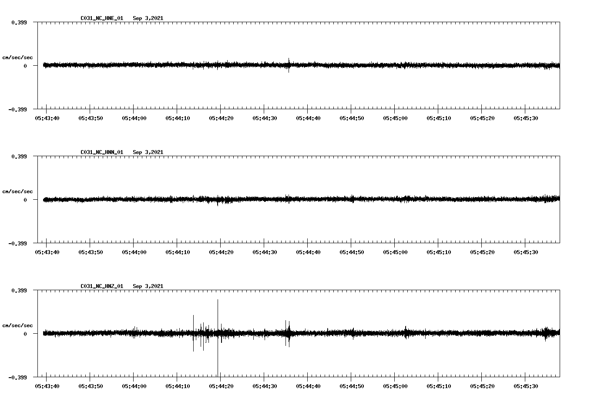Pick the 05:43:50 time label under HNN plot
The height and width of the screenshot is (402, 591).
(x=91, y=252)
